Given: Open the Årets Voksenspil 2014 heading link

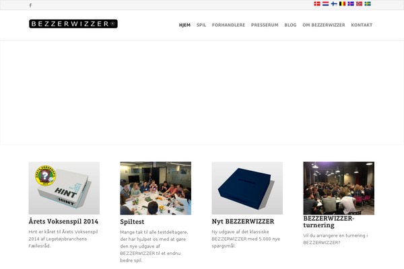Looking at the screenshot, I should 63,221.
